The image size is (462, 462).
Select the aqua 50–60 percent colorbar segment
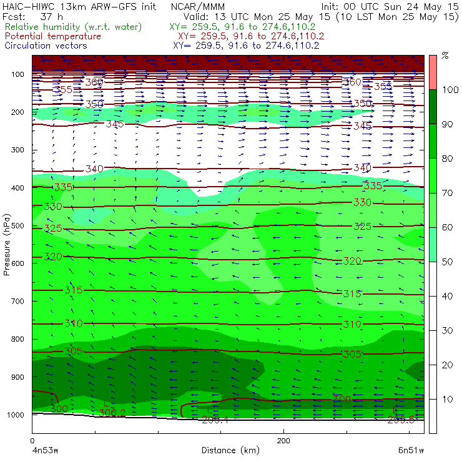433,245
